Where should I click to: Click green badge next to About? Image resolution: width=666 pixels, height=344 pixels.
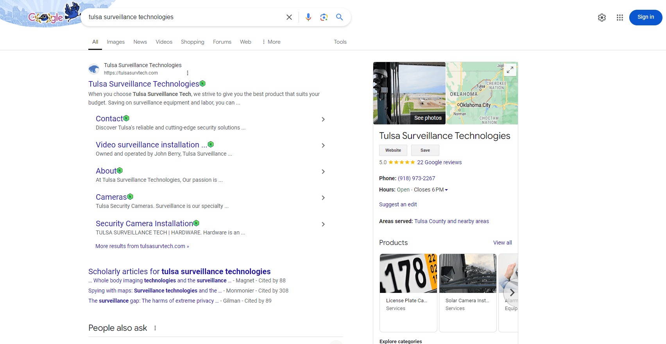[x=120, y=170]
